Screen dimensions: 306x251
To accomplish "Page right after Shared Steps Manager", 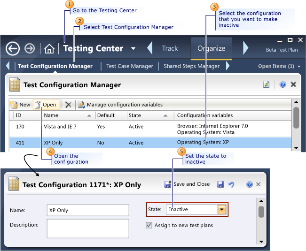I will click(228, 66).
